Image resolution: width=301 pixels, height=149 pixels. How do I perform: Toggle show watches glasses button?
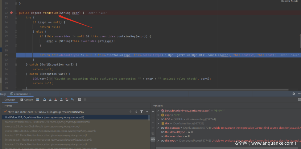(153, 139)
